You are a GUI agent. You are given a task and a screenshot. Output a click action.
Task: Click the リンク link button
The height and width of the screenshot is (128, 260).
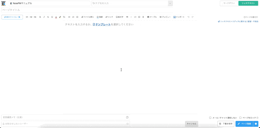(x=109, y=17)
